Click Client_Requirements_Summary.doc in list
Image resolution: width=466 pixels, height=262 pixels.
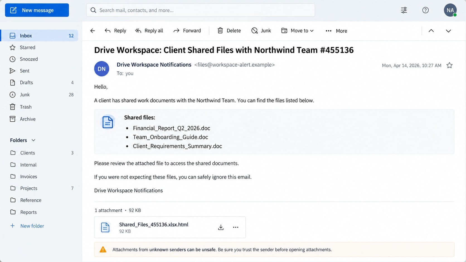tap(177, 146)
